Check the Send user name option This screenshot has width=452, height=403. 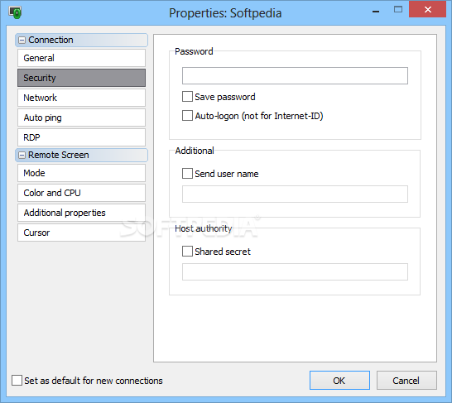187,174
